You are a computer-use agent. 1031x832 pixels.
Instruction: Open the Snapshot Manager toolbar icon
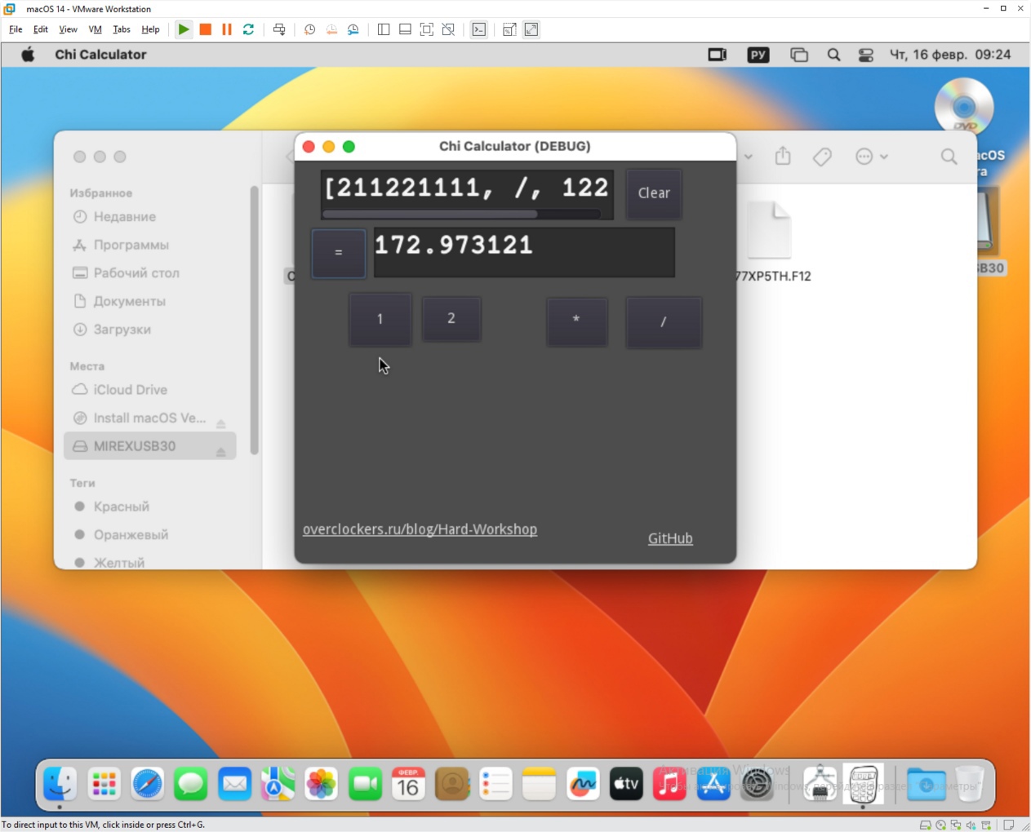(353, 29)
